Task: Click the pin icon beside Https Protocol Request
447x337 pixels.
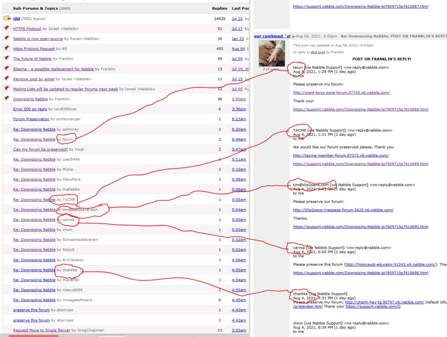Action: coord(6,48)
